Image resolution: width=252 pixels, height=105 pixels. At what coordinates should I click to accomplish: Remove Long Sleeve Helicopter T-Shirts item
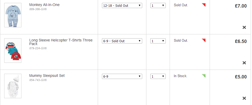point(244,63)
